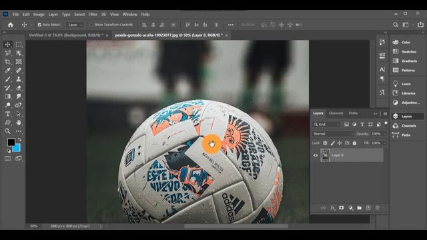Toggle lock position
This screenshot has height=240, width=427.
340,143
